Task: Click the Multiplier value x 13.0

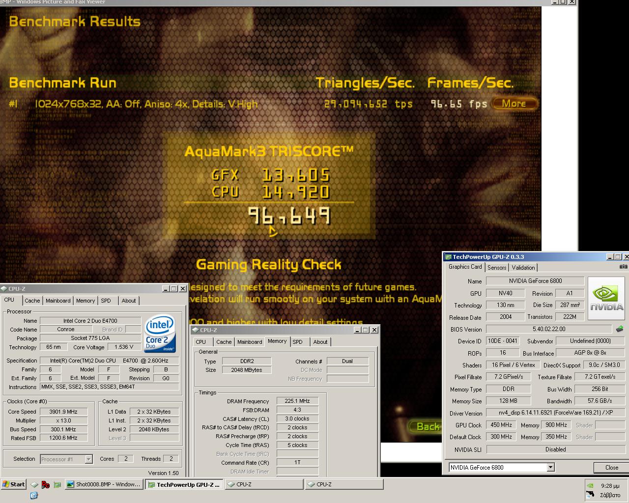Action: (x=63, y=420)
